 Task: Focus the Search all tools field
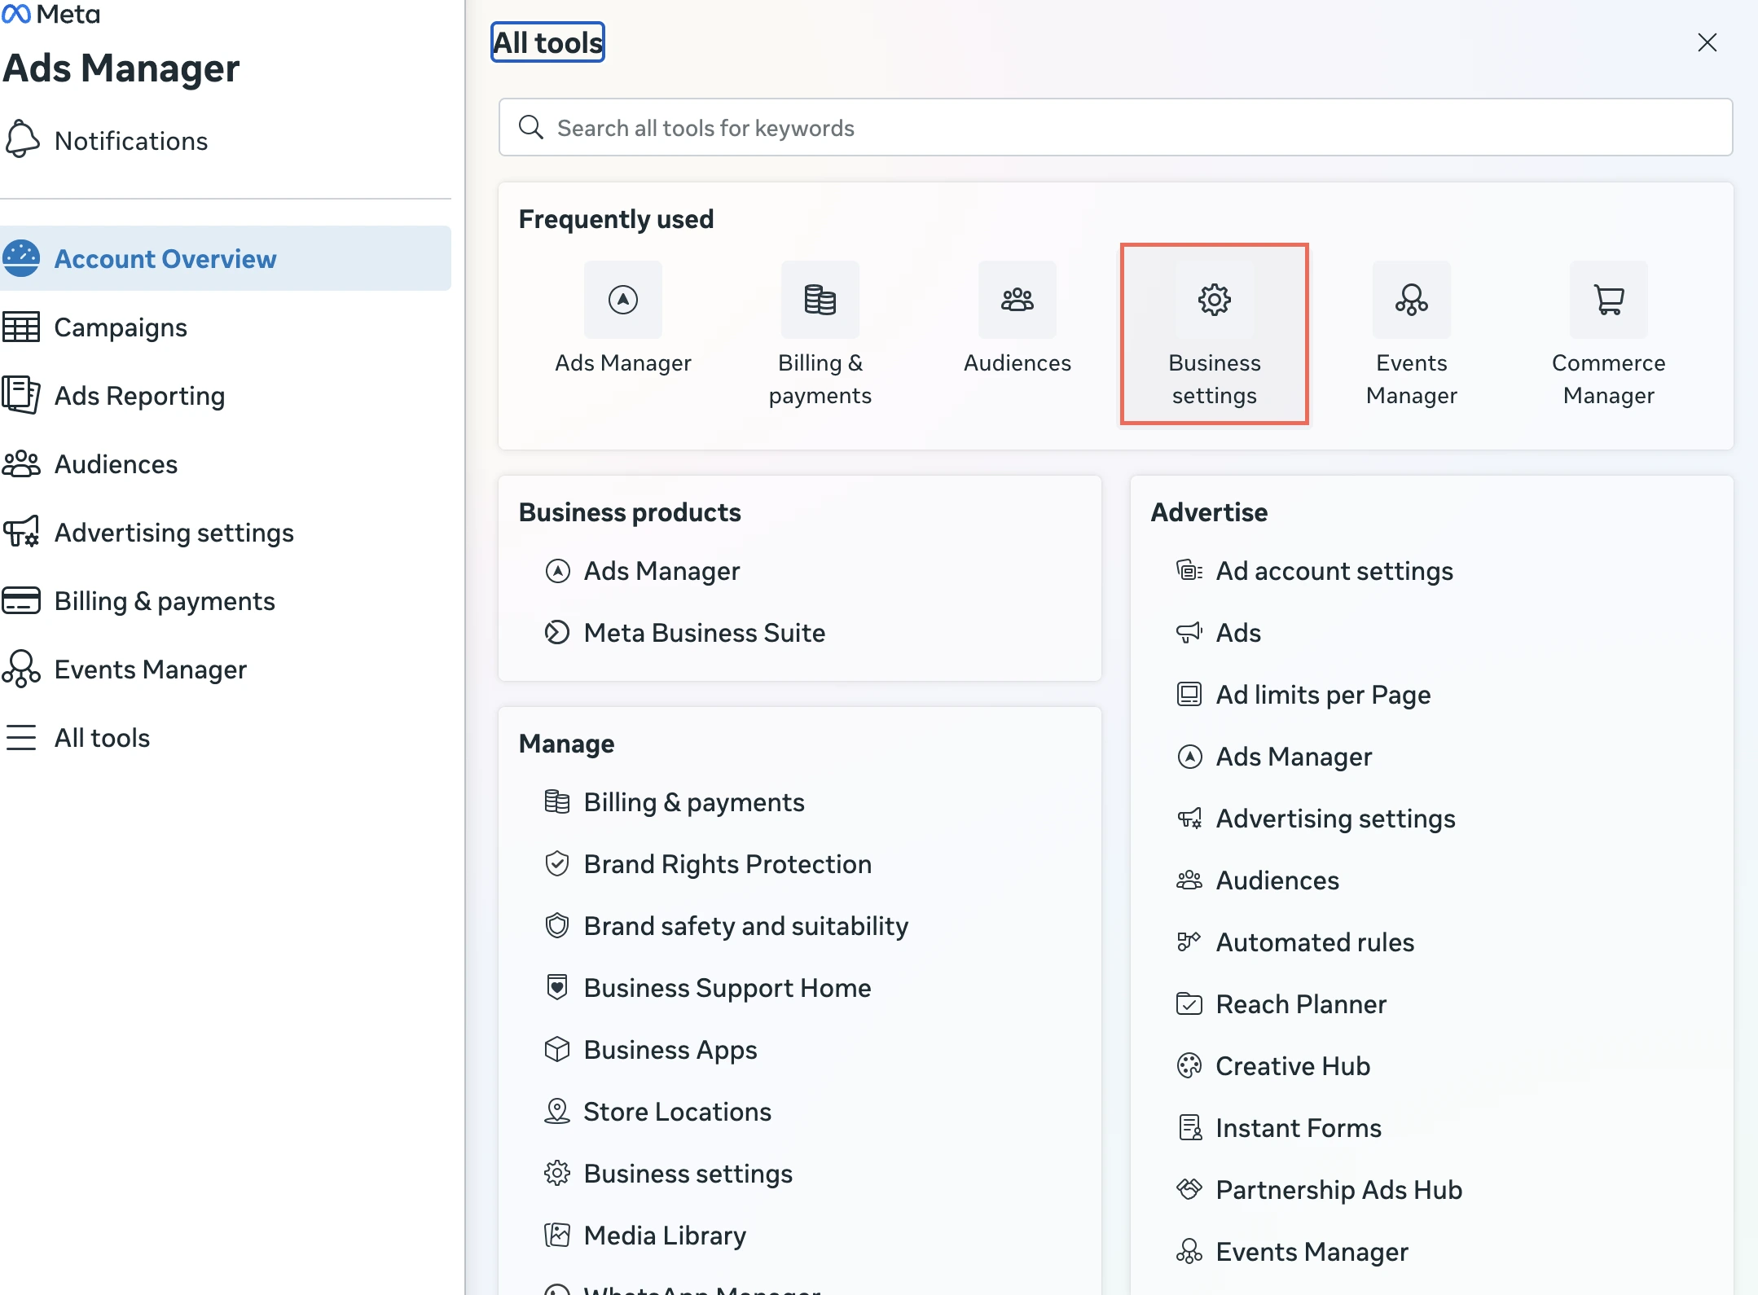[1116, 127]
